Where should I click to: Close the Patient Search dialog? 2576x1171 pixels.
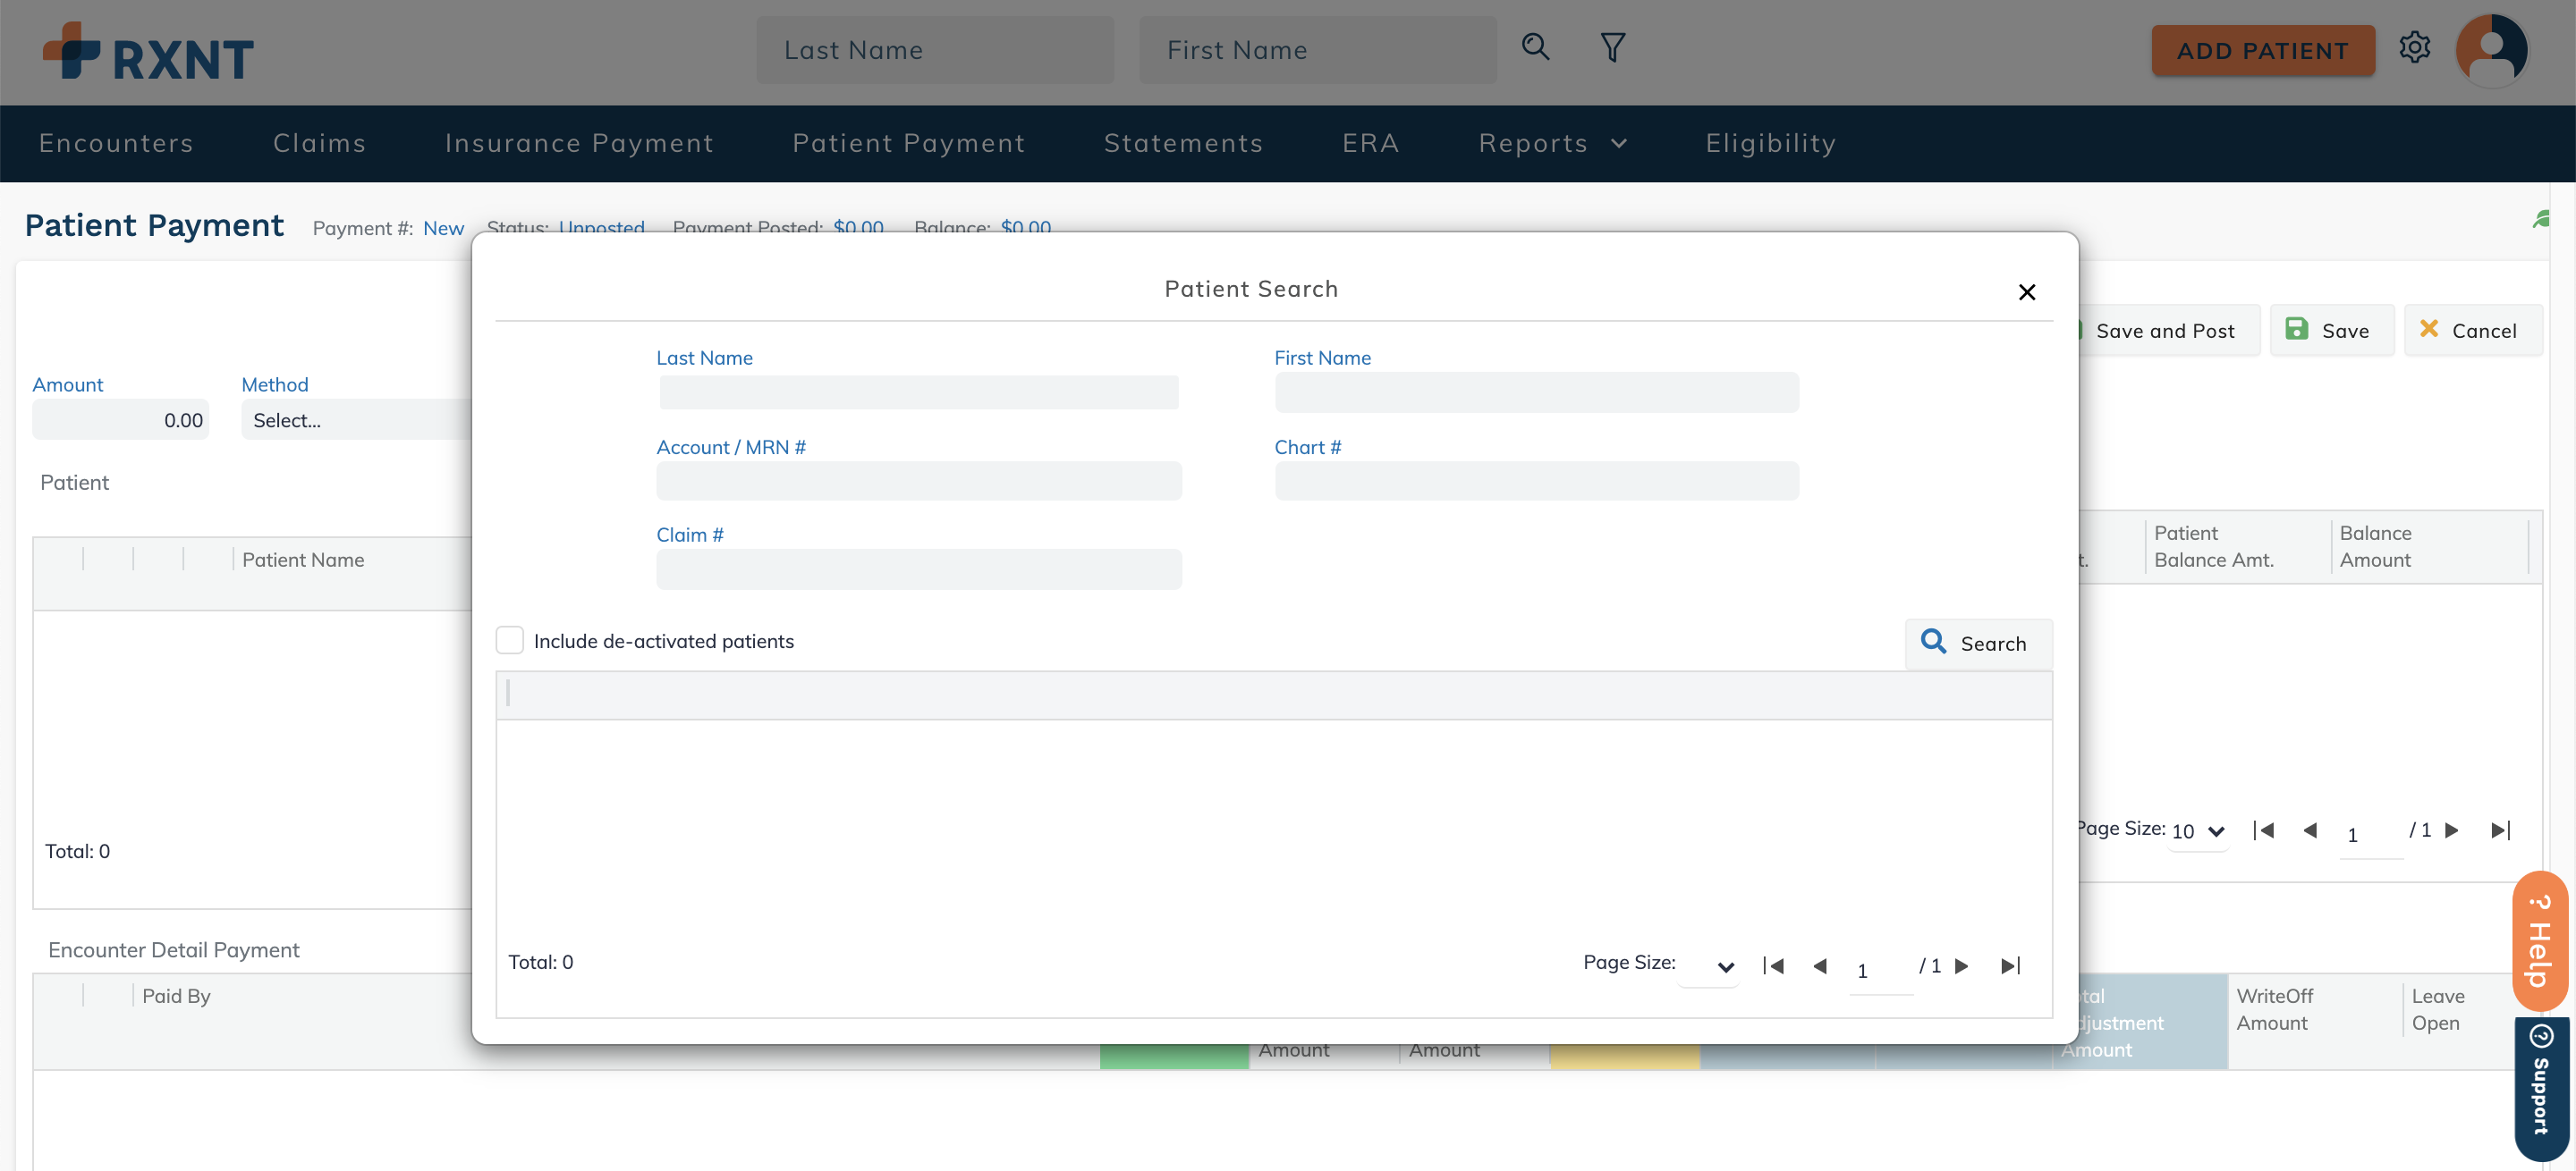(x=2026, y=291)
